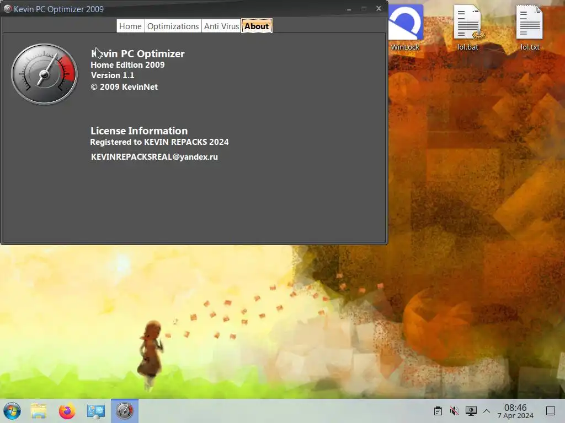
Task: Click the About tab
Action: pyautogui.click(x=257, y=26)
